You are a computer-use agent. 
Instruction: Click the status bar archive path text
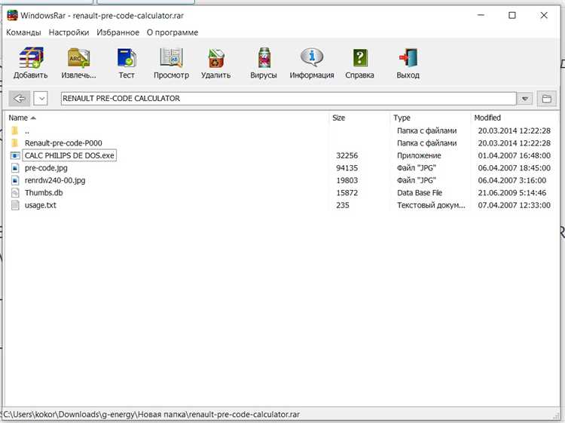coord(151,415)
